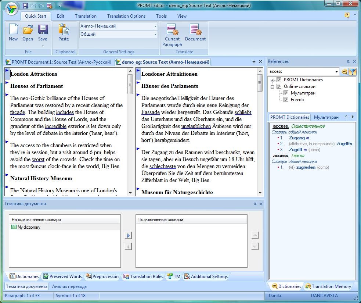Close the active document tab
This screenshot has height=303, width=361.
click(260, 61)
